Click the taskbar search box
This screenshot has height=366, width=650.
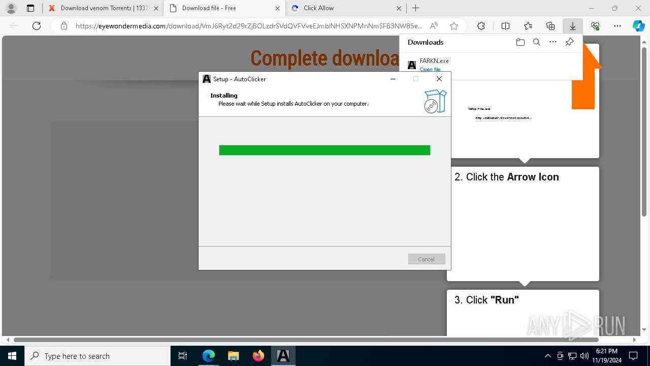(x=97, y=356)
